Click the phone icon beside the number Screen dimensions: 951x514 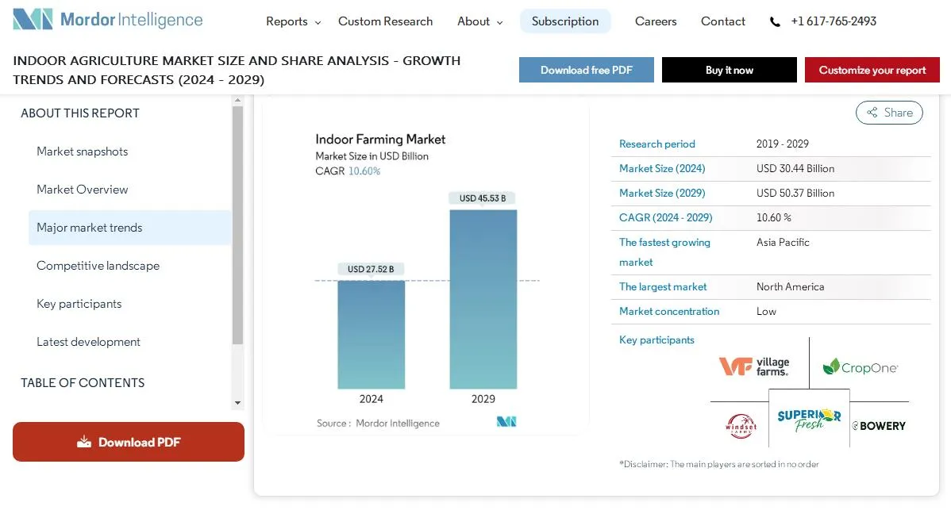[775, 22]
